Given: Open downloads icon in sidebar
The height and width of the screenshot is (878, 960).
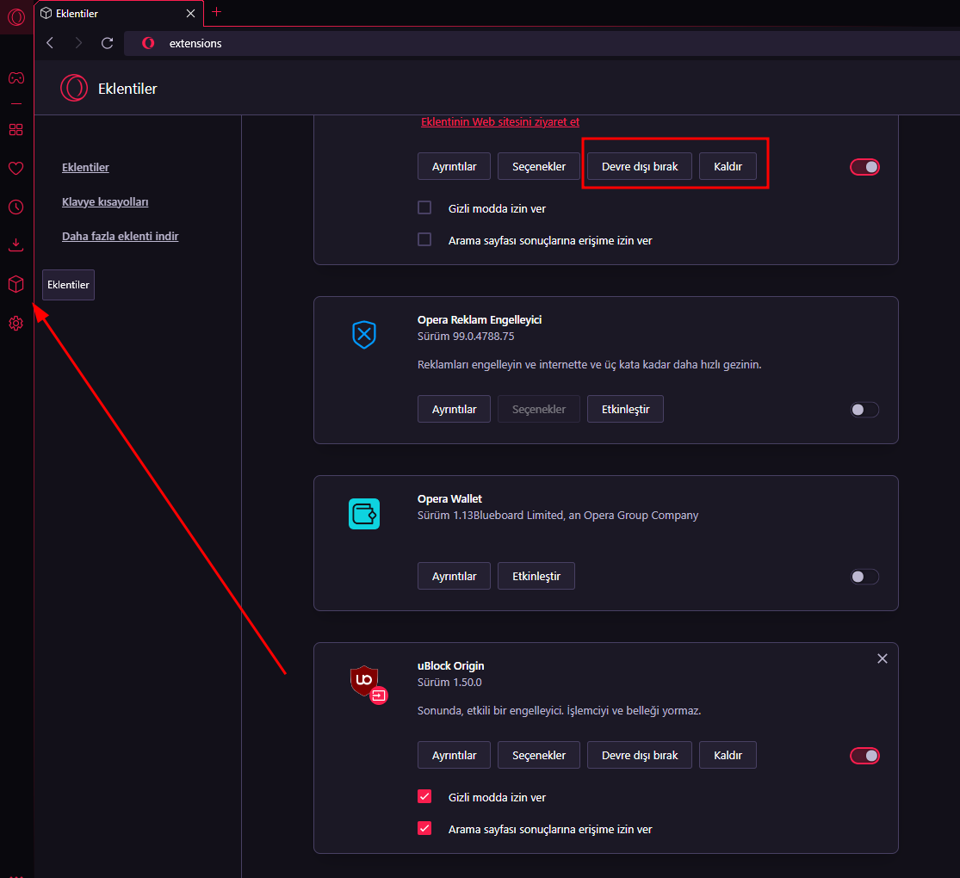Looking at the screenshot, I should [x=16, y=245].
